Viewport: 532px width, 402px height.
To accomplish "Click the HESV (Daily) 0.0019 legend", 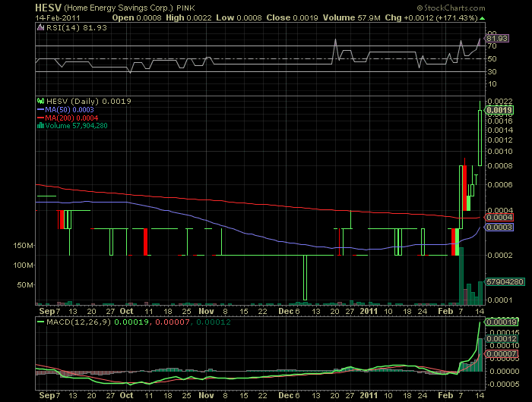I will pos(89,102).
